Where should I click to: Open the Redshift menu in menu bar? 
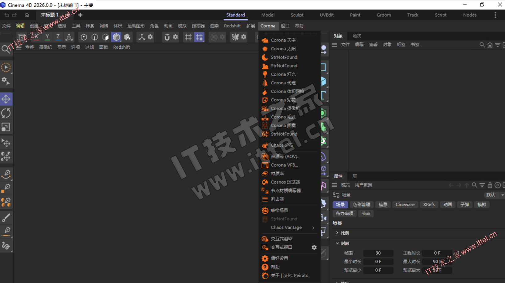[x=232, y=26]
